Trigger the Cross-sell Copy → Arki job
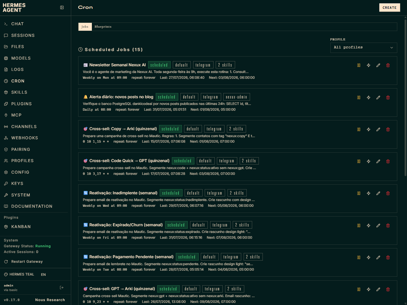The width and height of the screenshot is (407, 305). pos(369,130)
